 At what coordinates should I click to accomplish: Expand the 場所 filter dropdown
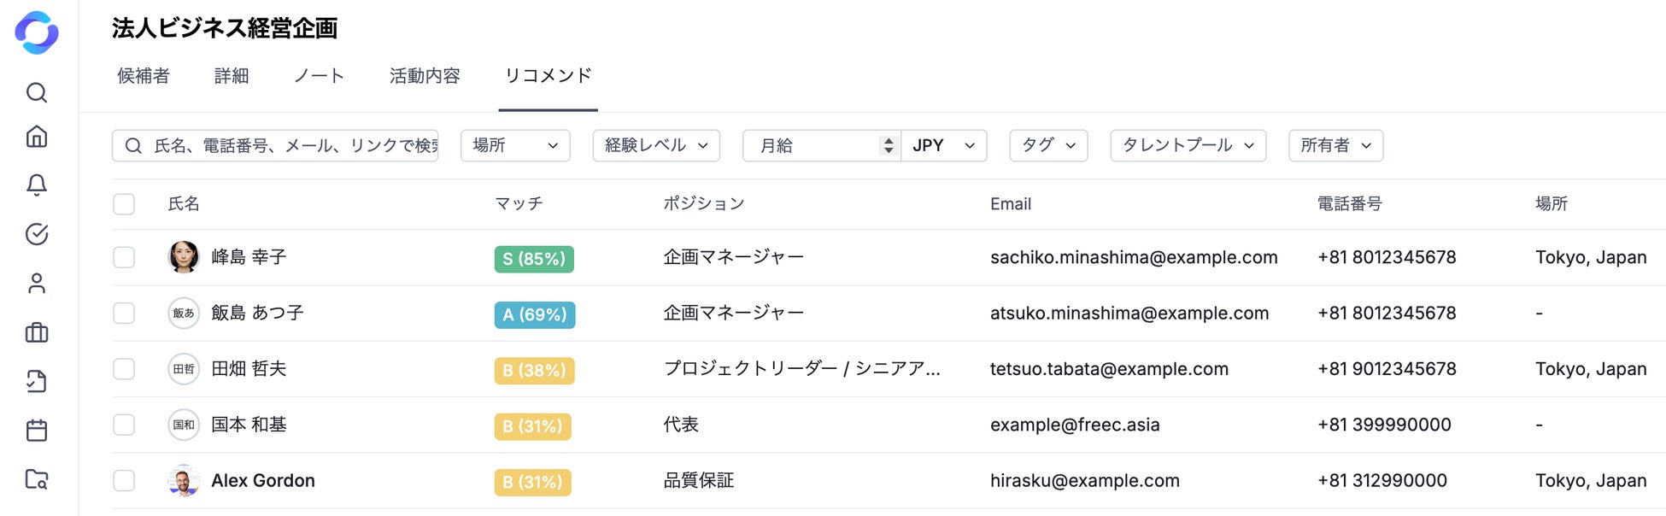click(x=515, y=145)
